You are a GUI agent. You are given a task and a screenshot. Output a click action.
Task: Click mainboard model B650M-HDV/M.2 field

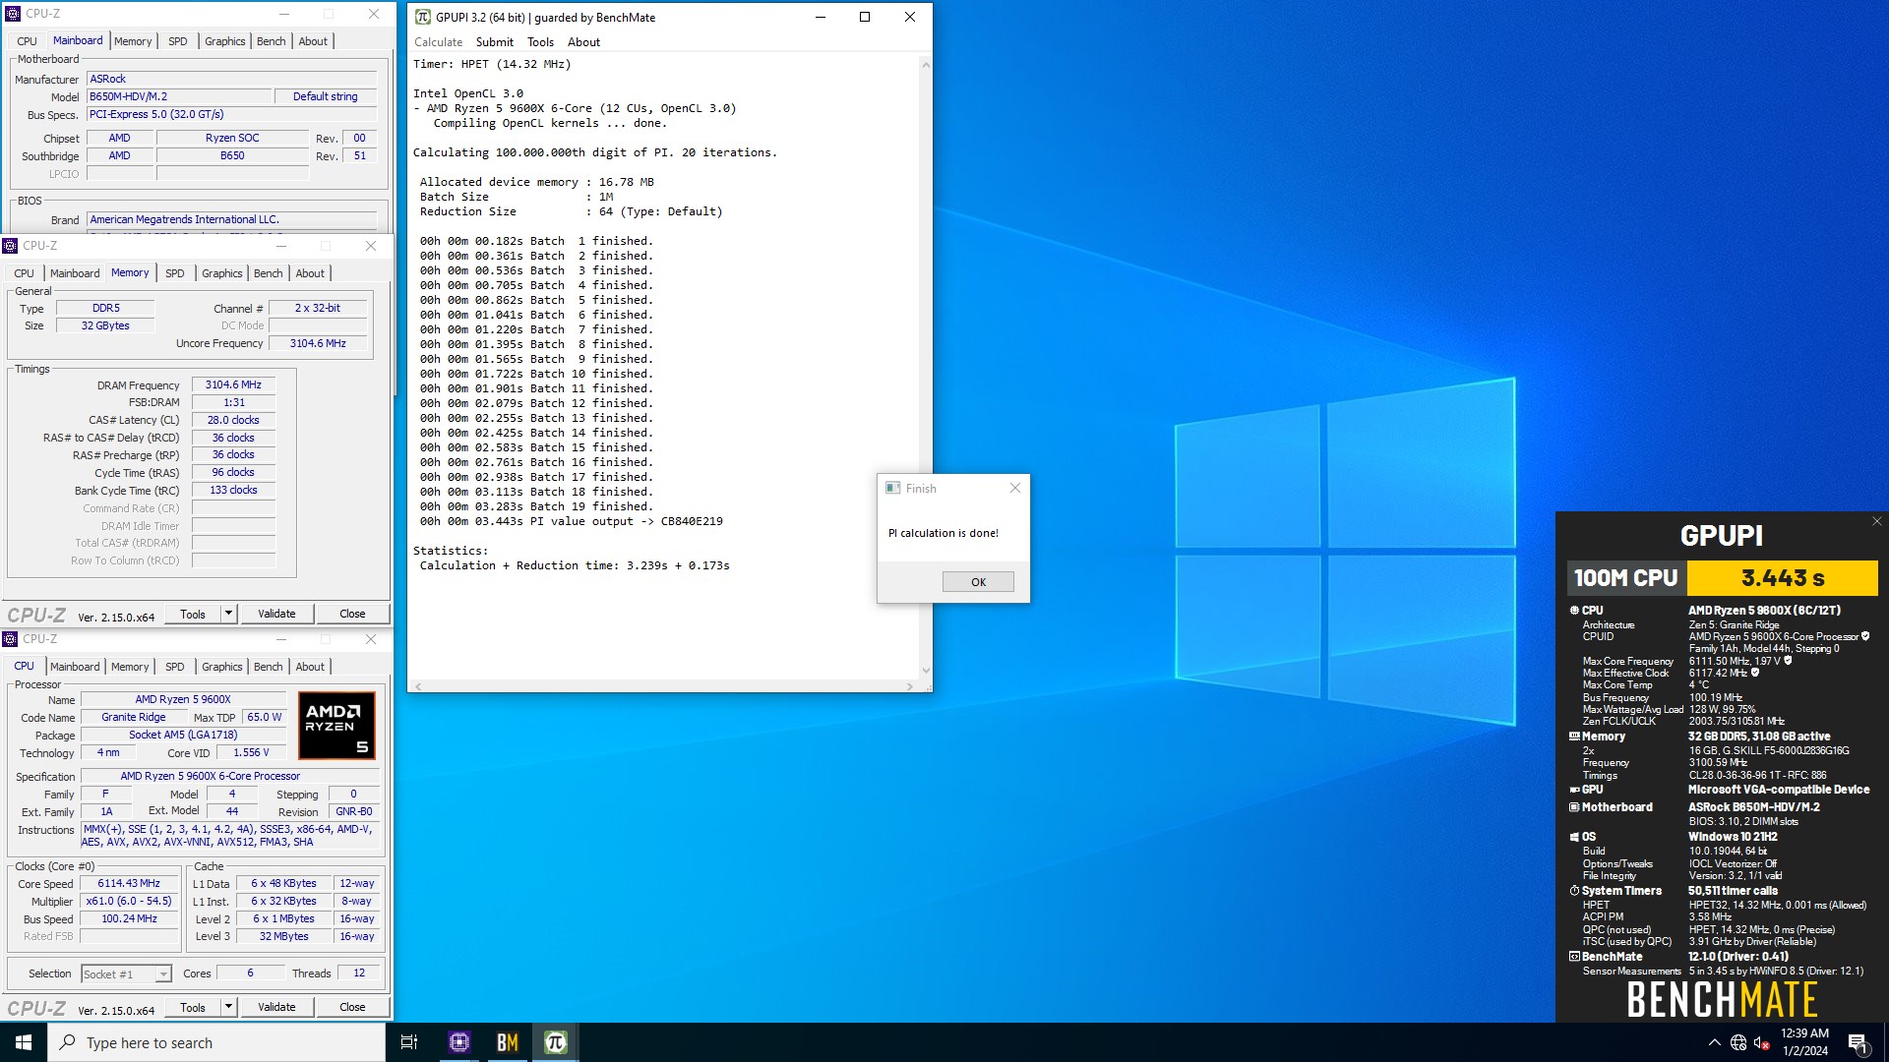(179, 96)
